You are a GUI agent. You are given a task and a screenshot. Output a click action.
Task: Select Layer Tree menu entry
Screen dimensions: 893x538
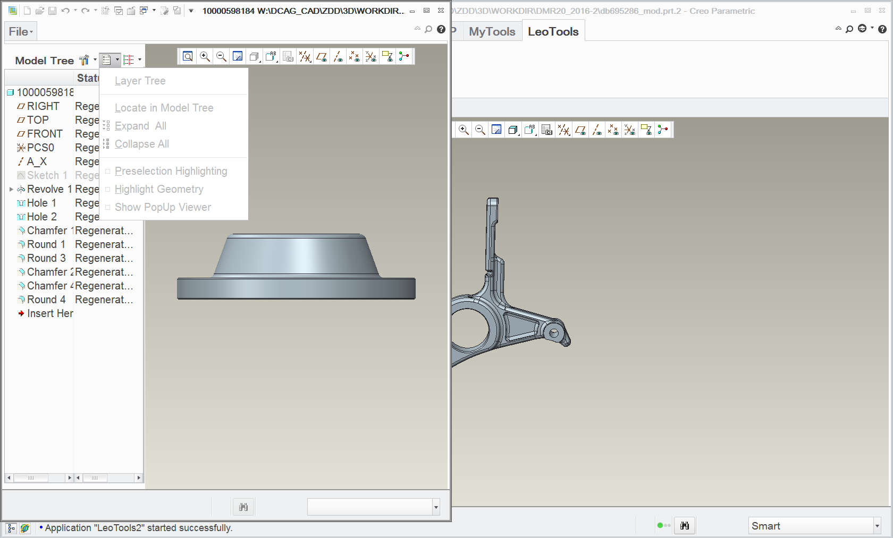pos(140,81)
